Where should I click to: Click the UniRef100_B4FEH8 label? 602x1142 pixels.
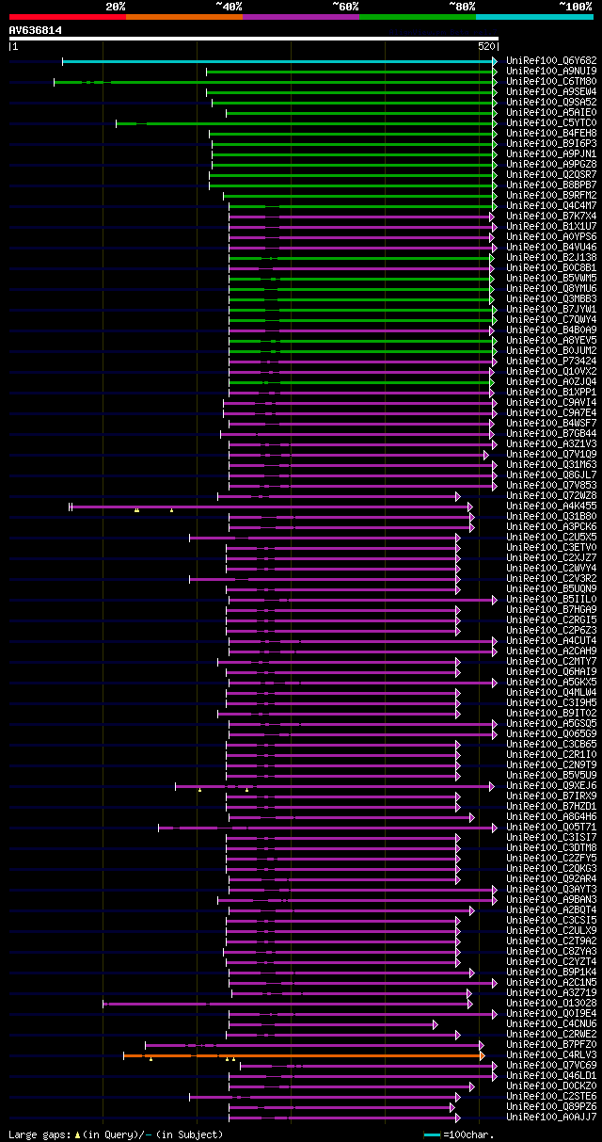tap(551, 134)
